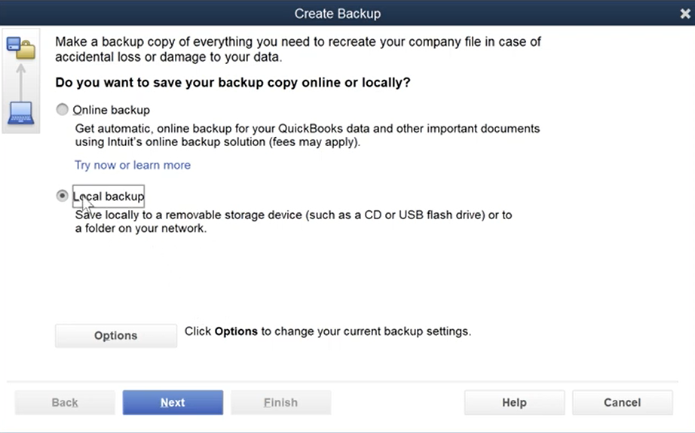Click the focused Local backup label
The image size is (695, 433).
(109, 196)
